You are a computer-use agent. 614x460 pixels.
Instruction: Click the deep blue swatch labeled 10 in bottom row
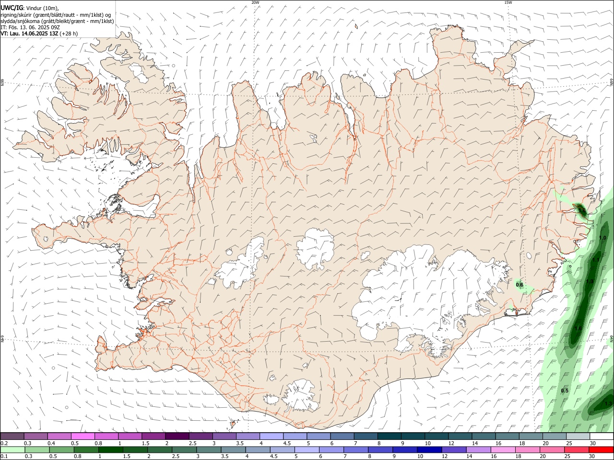click(x=429, y=449)
